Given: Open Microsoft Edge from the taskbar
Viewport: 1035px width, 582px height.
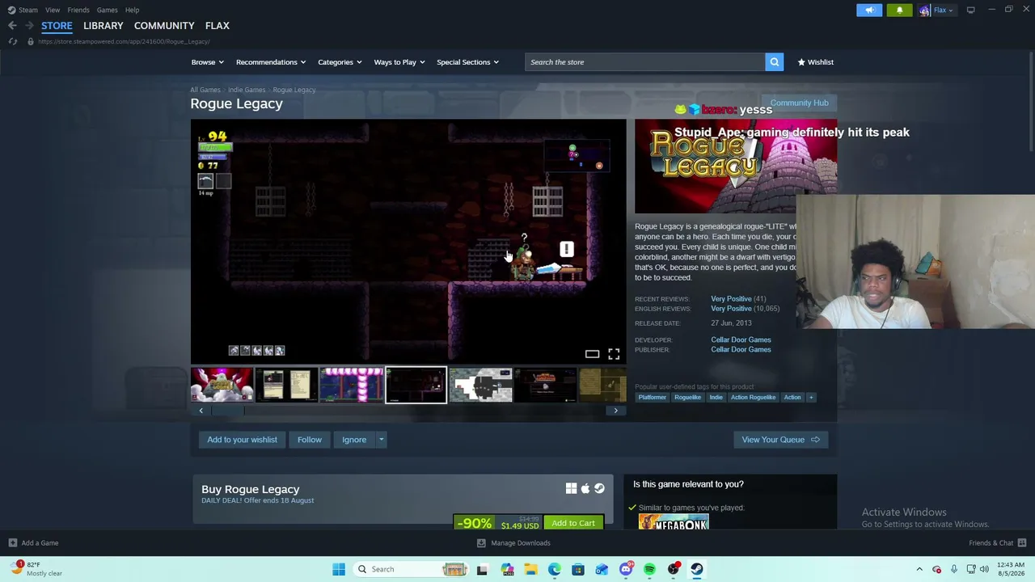Looking at the screenshot, I should 555,569.
